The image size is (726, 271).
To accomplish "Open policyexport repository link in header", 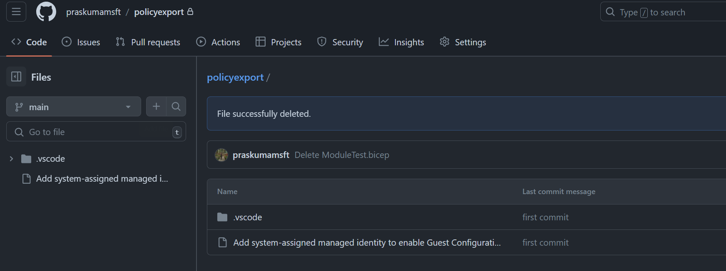I will pyautogui.click(x=159, y=12).
